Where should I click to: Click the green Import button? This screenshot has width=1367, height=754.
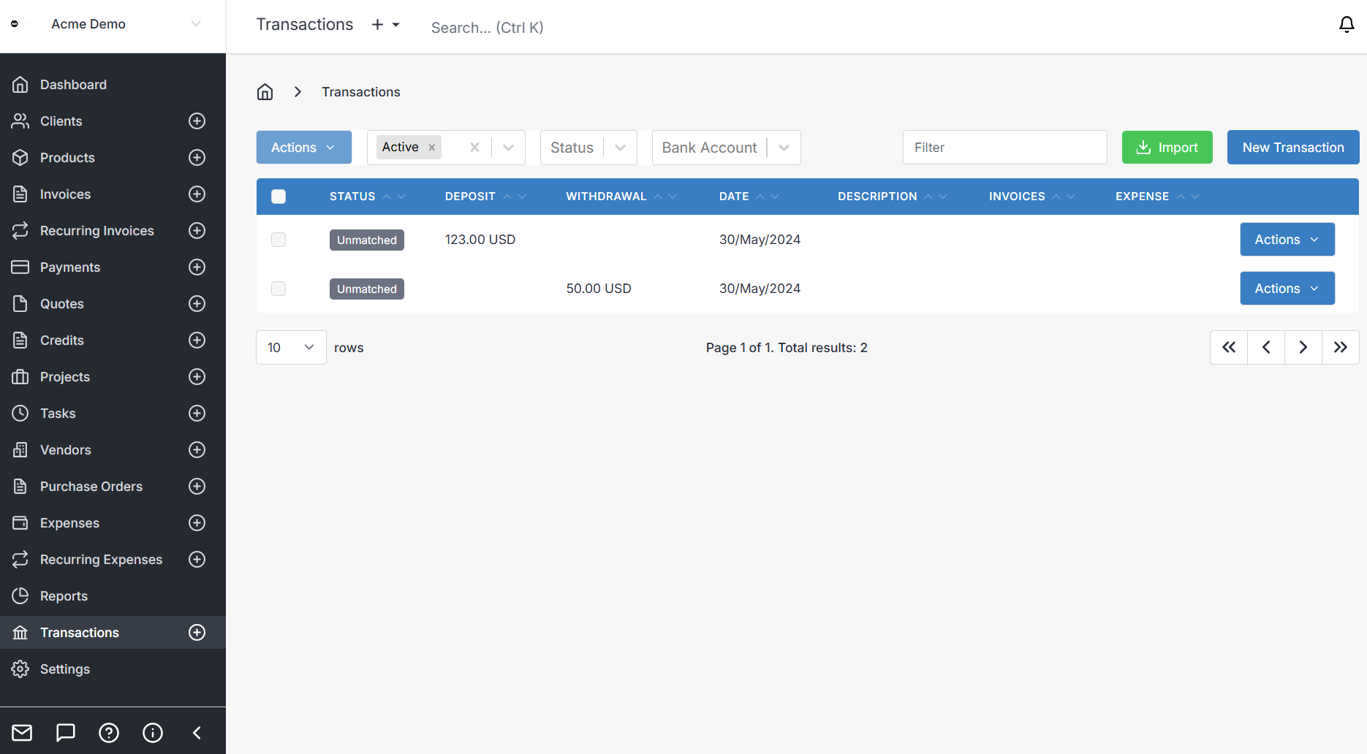click(1167, 148)
